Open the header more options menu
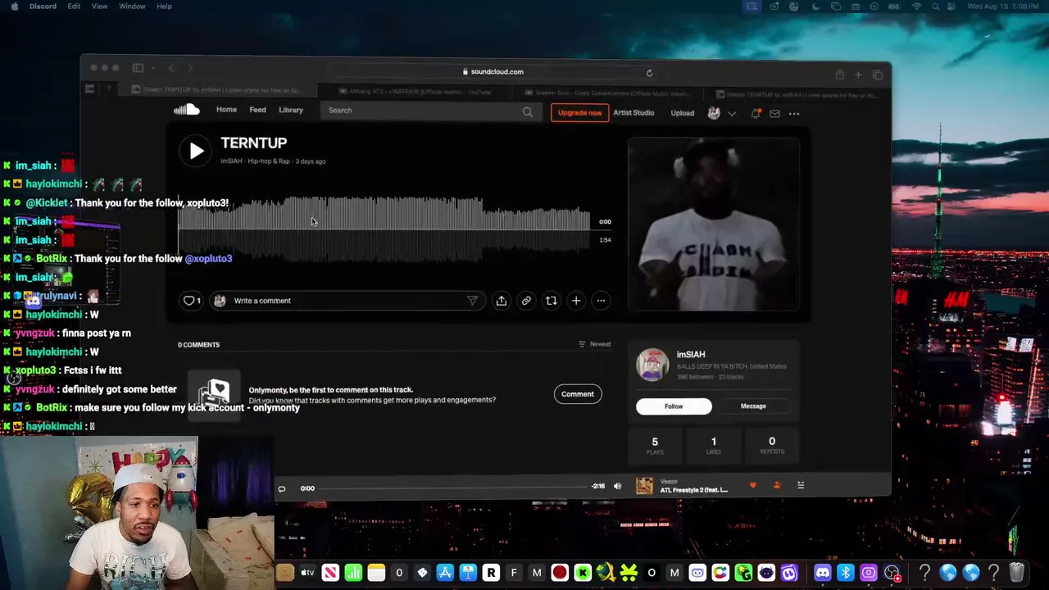 (794, 114)
